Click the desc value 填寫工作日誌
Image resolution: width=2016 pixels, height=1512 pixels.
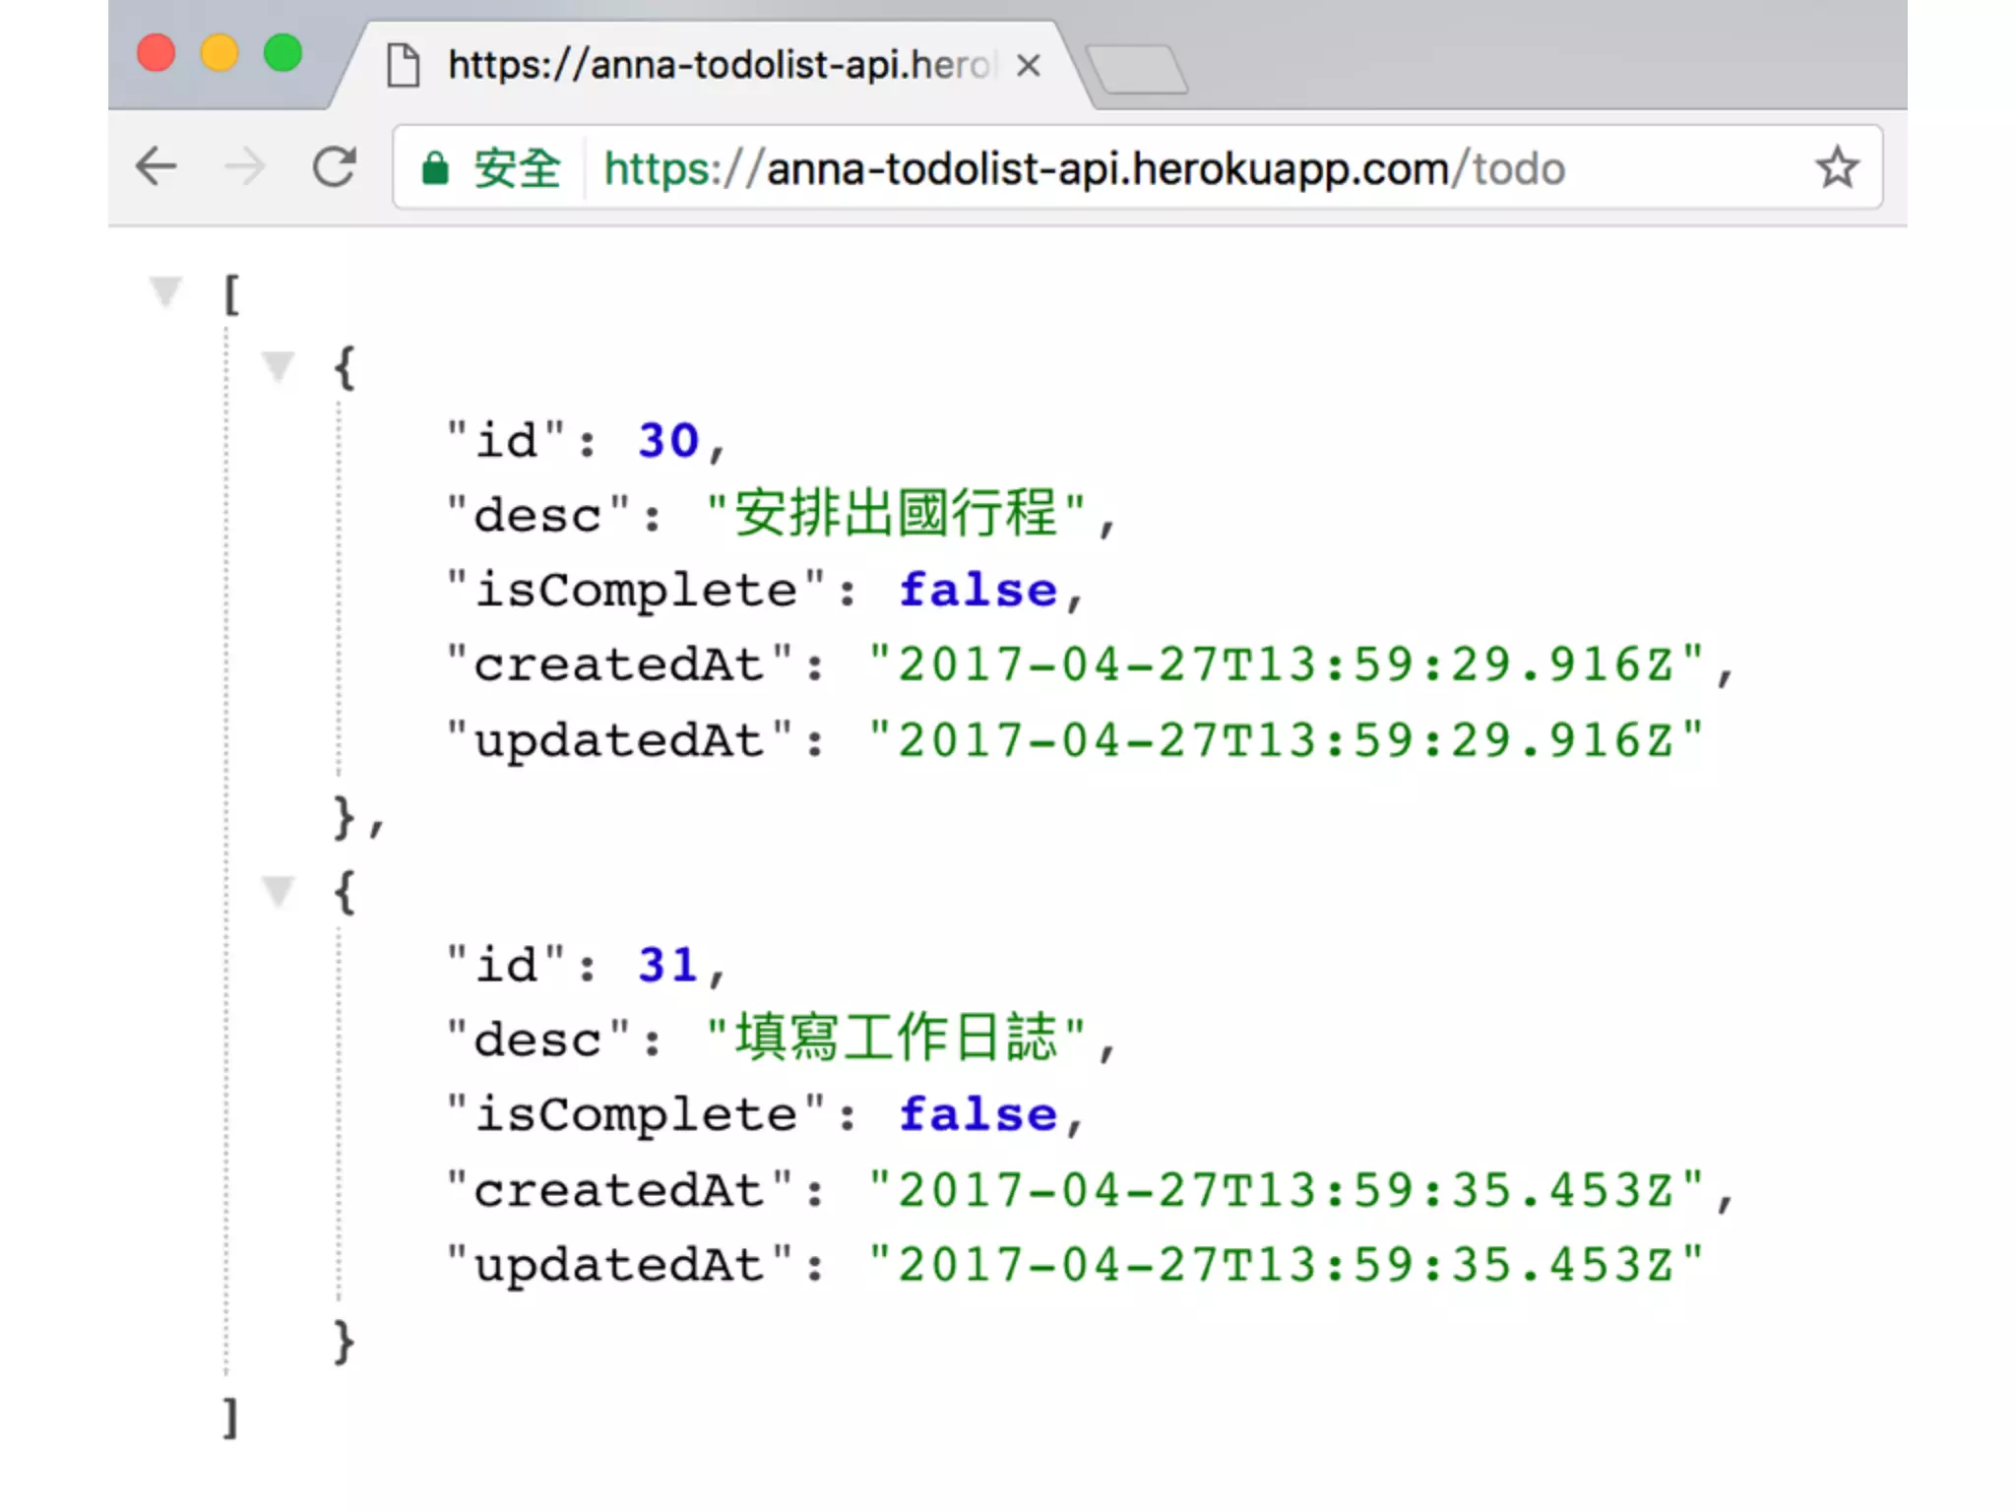click(x=896, y=1039)
